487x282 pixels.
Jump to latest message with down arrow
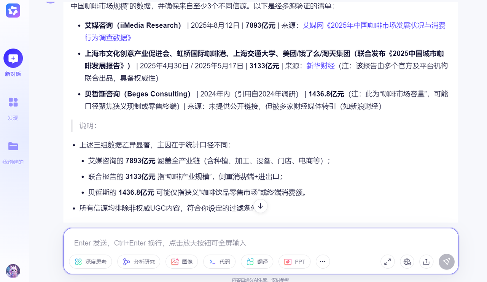[261, 206]
